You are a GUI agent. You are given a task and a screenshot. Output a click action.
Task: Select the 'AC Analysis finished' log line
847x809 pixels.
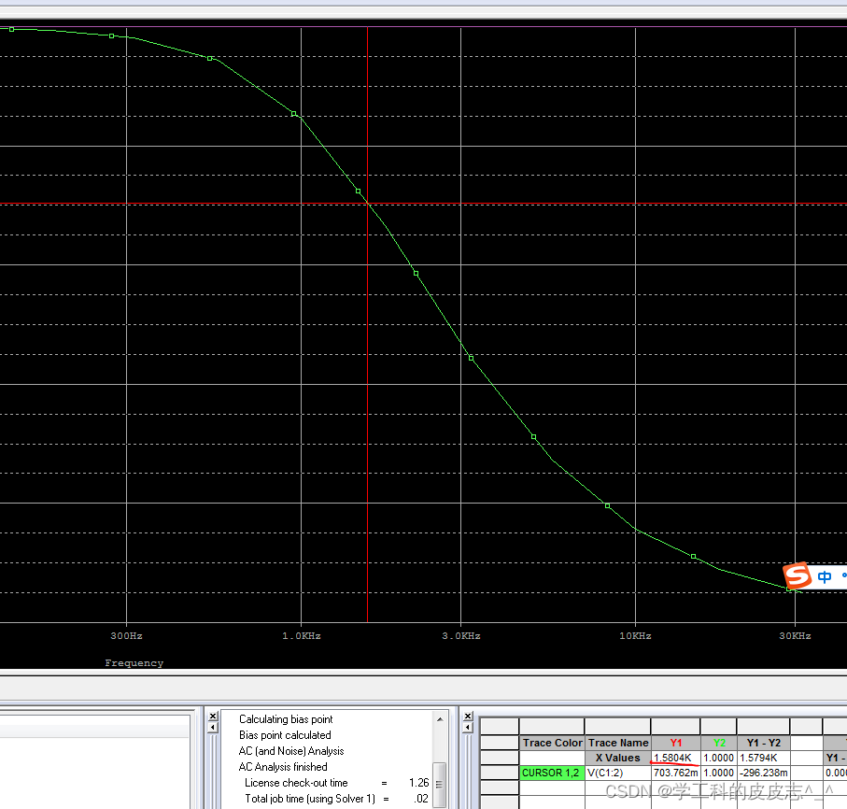click(x=283, y=767)
